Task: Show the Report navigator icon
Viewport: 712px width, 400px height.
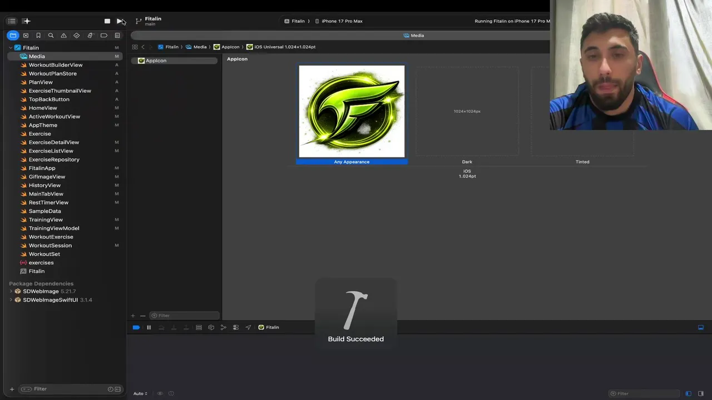Action: 117,36
